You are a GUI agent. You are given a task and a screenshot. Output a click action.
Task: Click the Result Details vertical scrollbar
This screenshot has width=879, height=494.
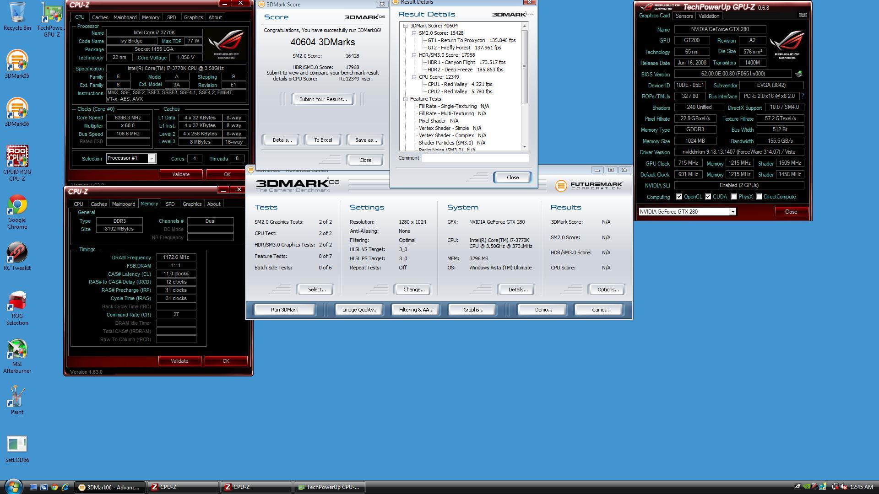525,86
